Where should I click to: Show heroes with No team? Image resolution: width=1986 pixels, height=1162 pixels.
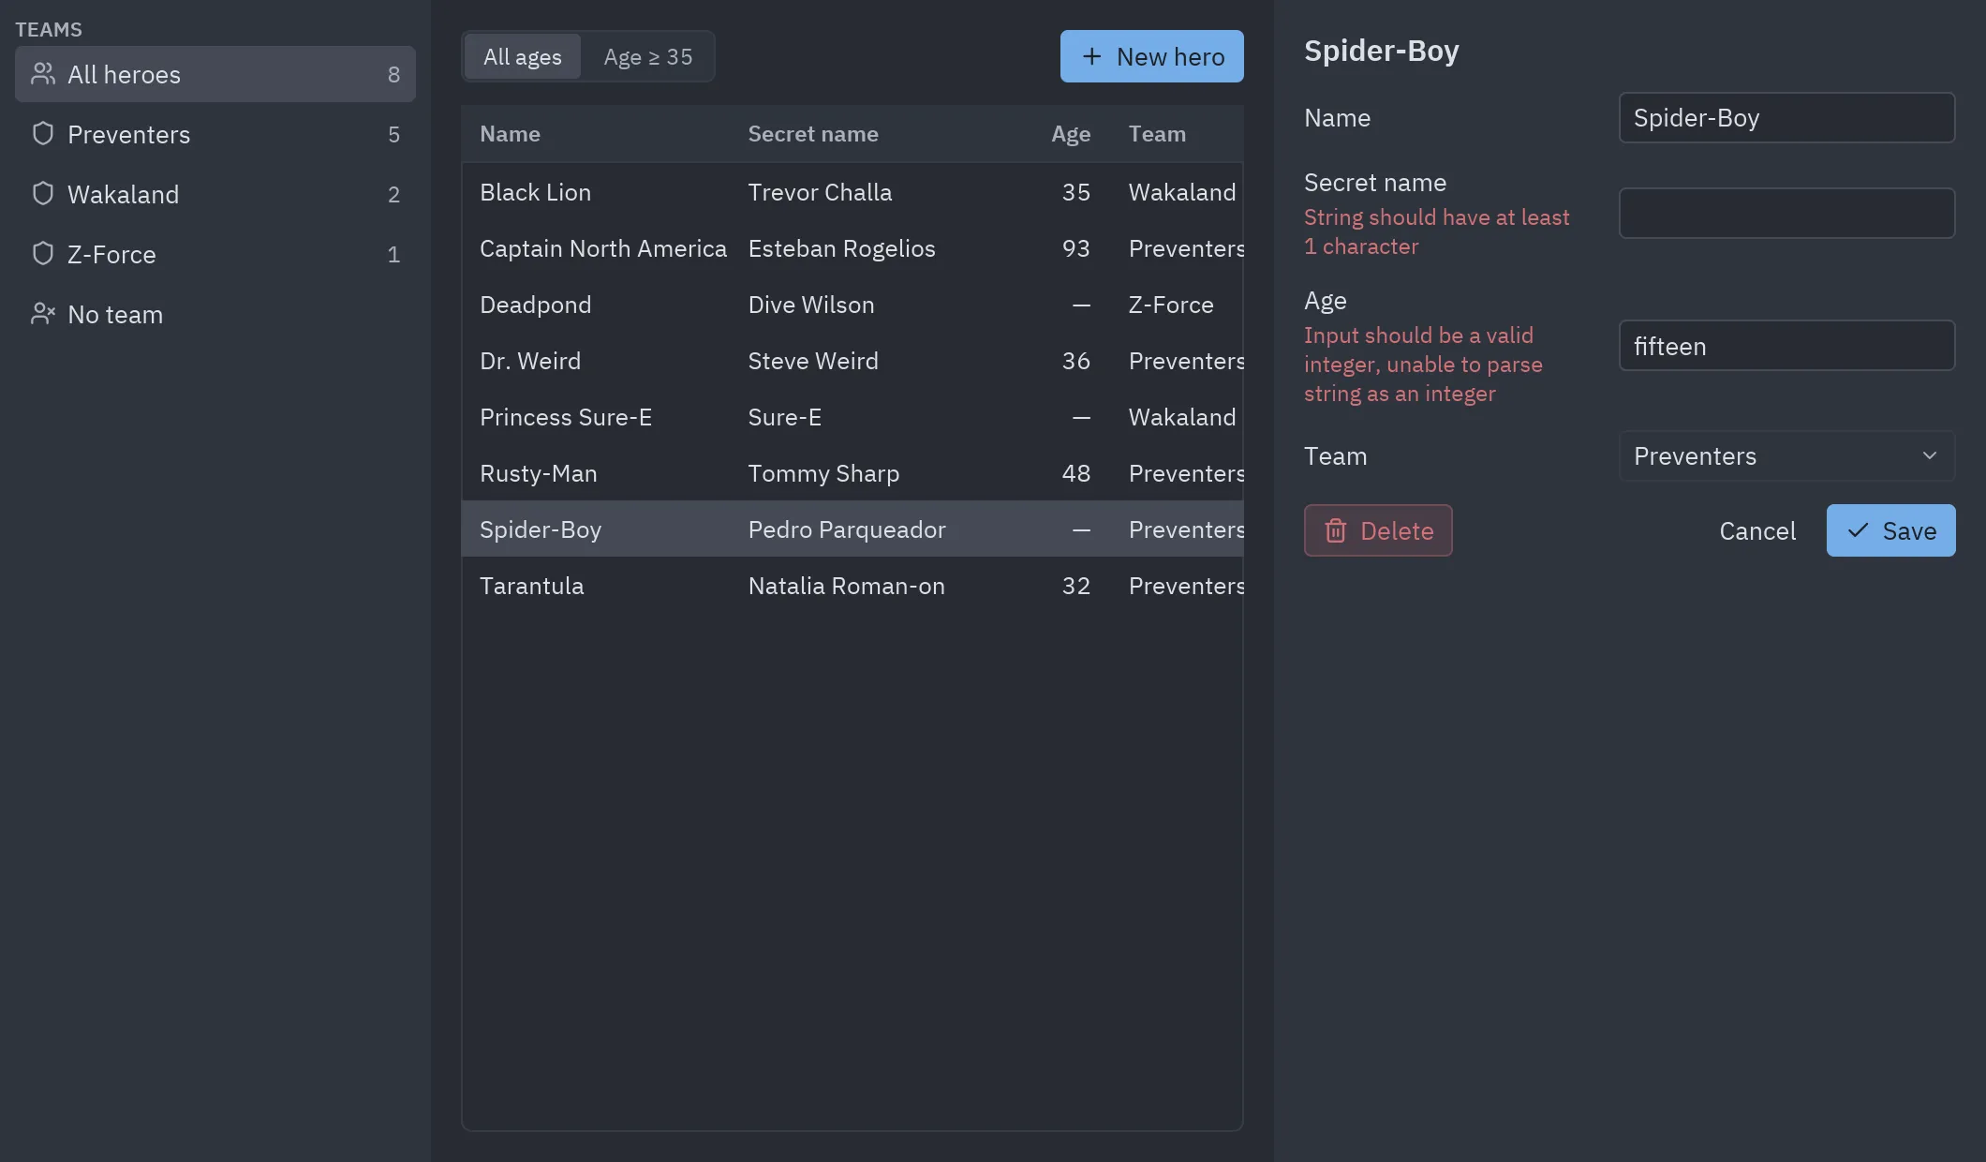215,314
